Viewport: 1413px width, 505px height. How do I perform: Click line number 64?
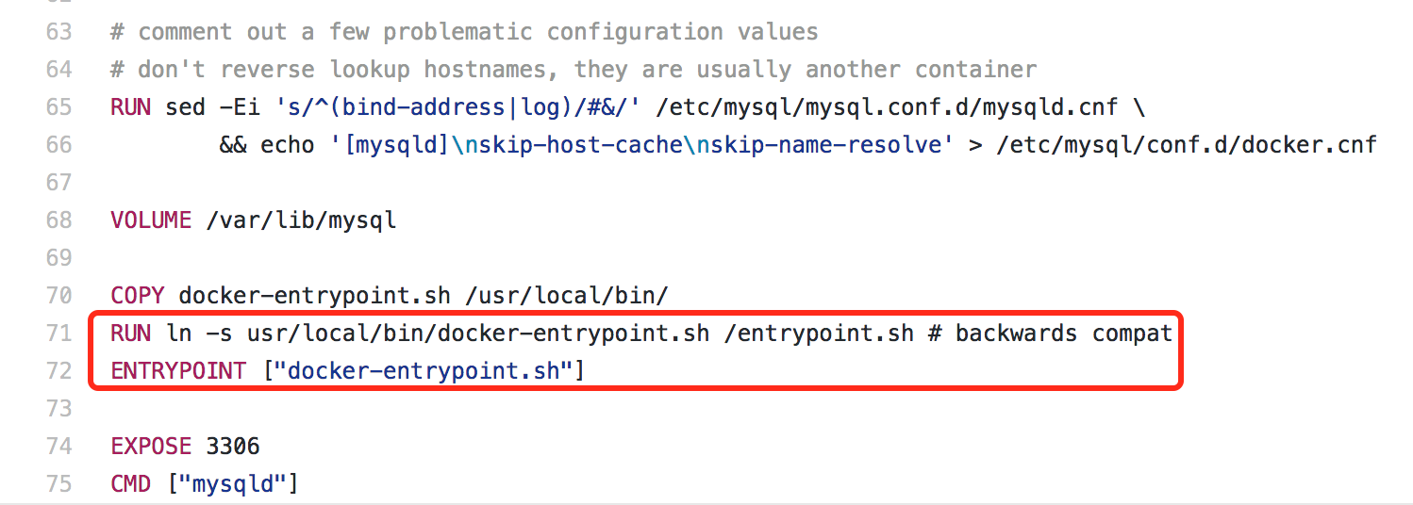click(58, 70)
